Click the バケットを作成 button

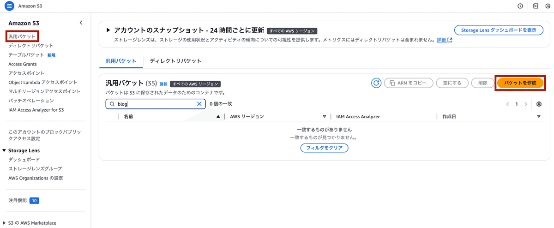tap(520, 83)
